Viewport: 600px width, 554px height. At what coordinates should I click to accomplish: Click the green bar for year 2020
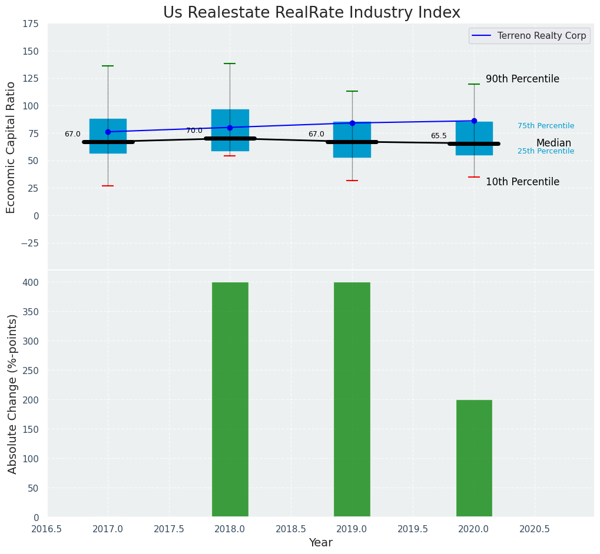[474, 459]
